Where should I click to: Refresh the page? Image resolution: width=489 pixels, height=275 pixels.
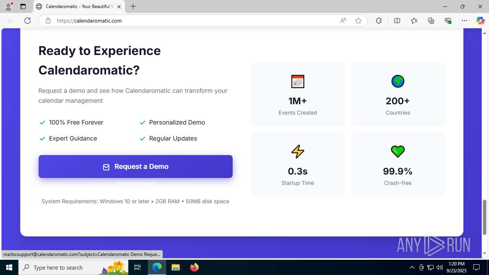28,21
